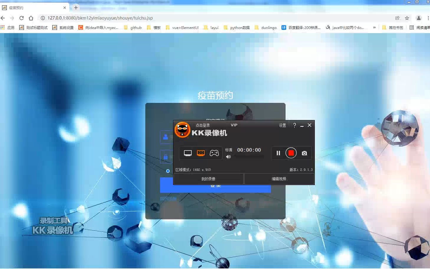
Task: Open duolingo bookmark folder
Action: 266,27
